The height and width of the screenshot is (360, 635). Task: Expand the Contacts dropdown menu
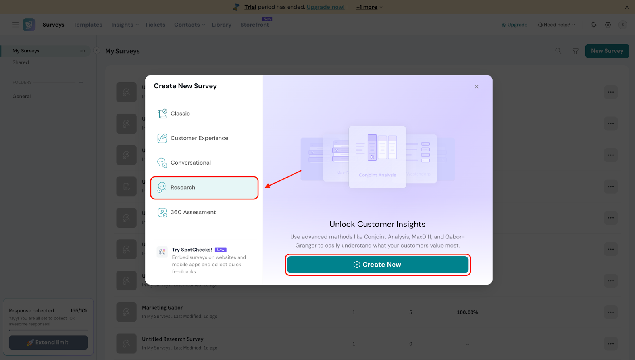189,25
